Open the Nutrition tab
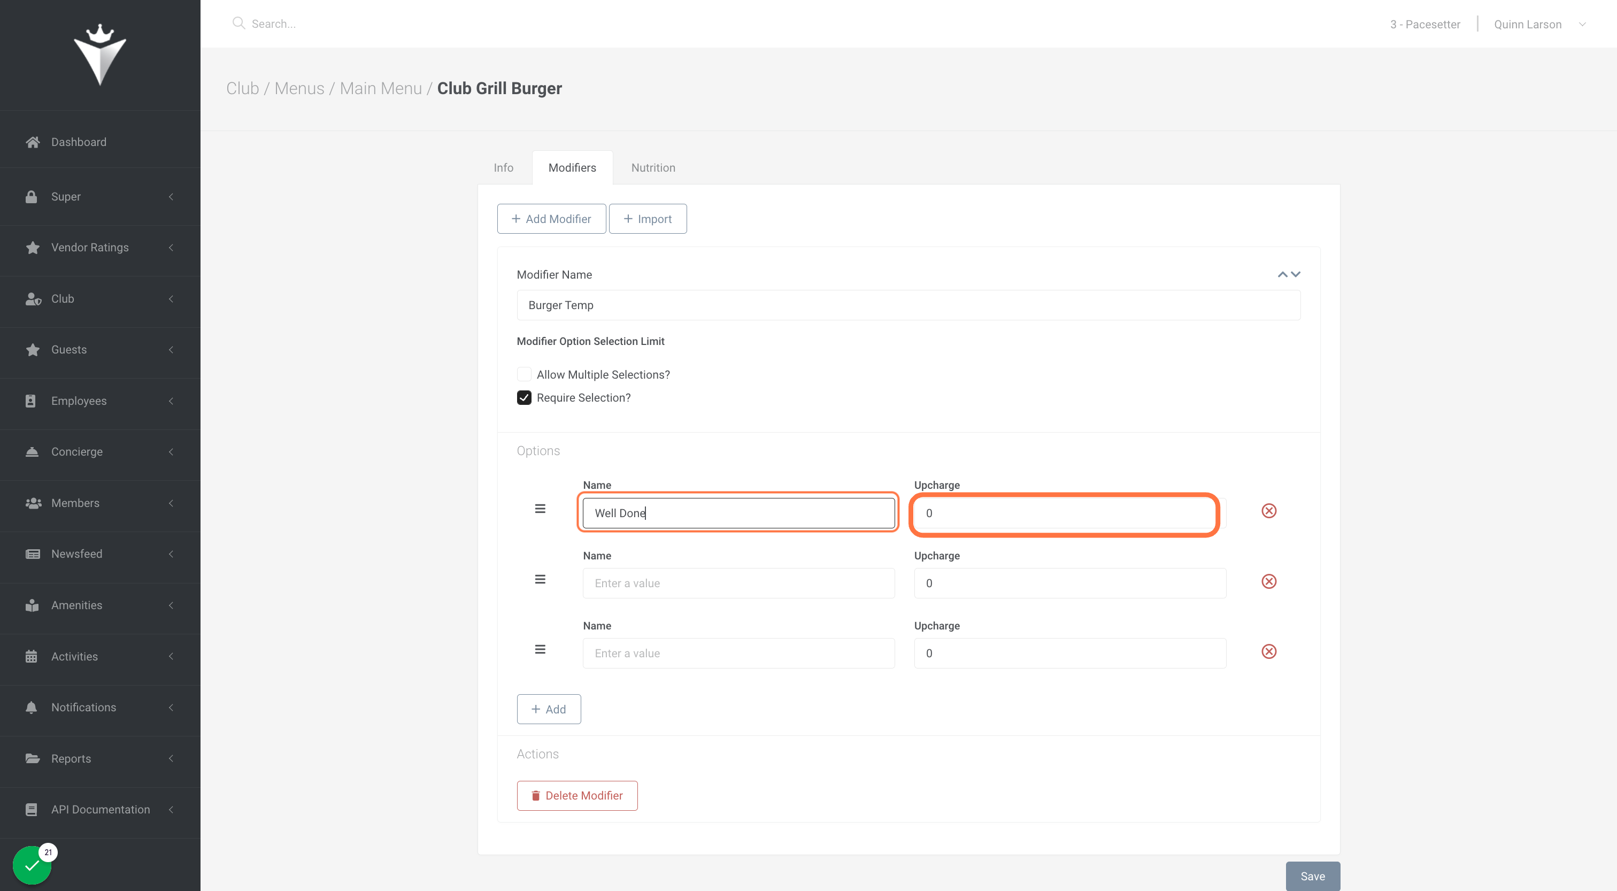This screenshot has width=1617, height=891. coord(653,167)
